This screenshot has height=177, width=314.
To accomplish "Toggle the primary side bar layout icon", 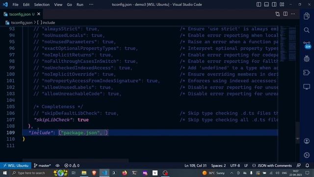I will tap(259, 4).
